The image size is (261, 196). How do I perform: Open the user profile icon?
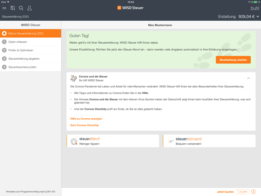click(29, 8)
